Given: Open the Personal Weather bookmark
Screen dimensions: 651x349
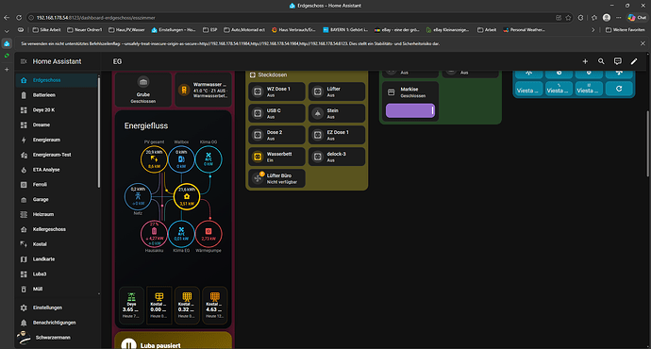Looking at the screenshot, I should (524, 30).
